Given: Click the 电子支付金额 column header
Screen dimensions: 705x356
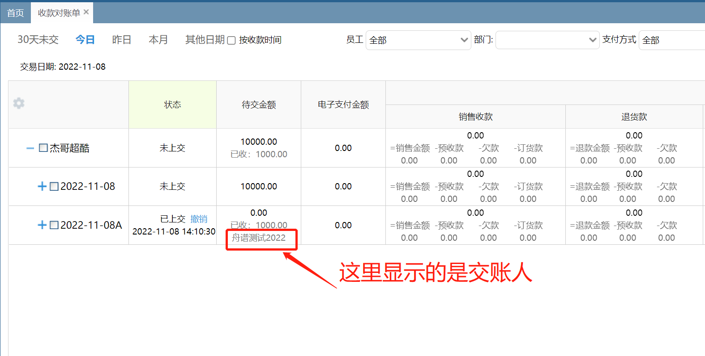Looking at the screenshot, I should (343, 105).
